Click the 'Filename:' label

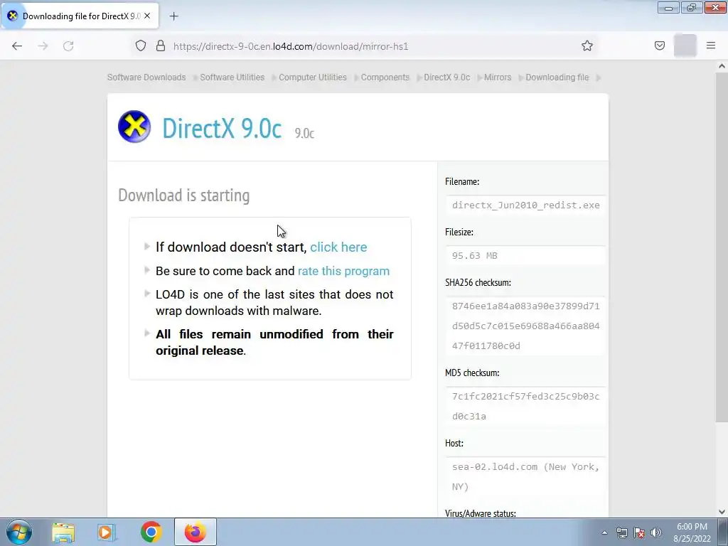[462, 181]
